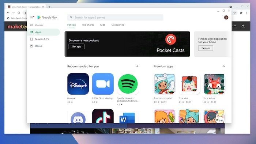Screen dimensions: 256x144
Task: Open Chrome extensions puzzle icon
Action: (241, 12)
